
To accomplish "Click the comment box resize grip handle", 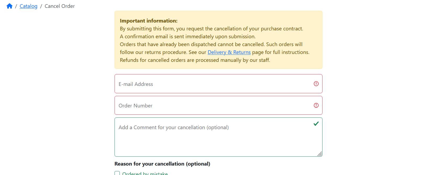I will 320,154.
